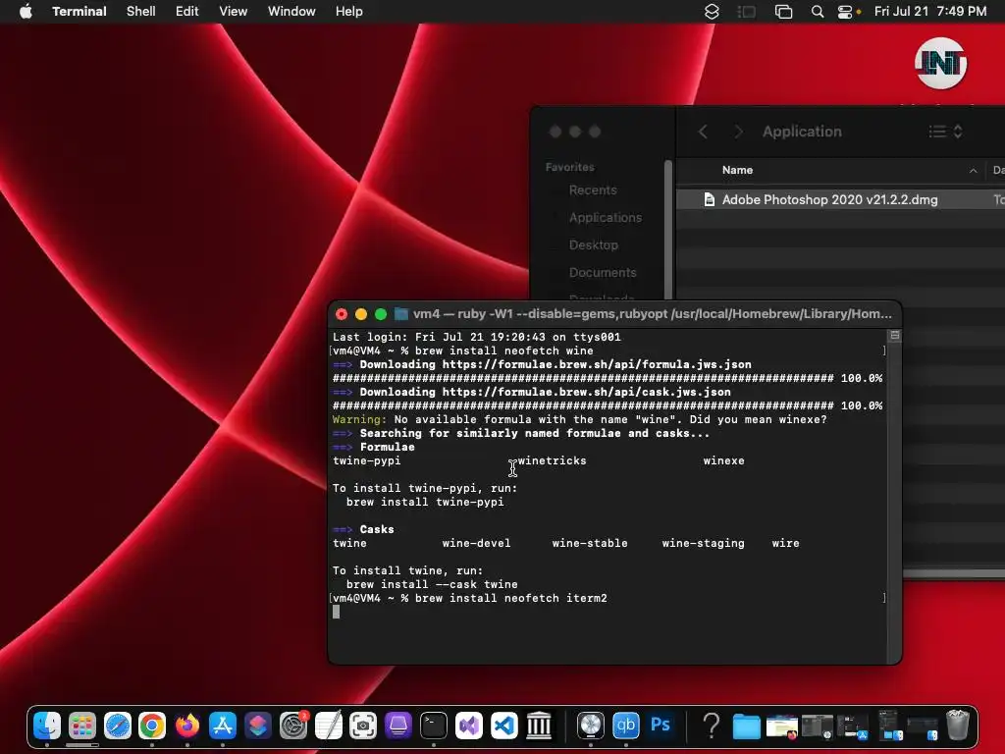Open Launchpad in the Dock
The image size is (1005, 754).
(x=82, y=726)
